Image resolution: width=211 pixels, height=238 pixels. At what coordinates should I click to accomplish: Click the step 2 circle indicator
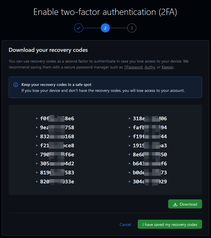[105, 28]
